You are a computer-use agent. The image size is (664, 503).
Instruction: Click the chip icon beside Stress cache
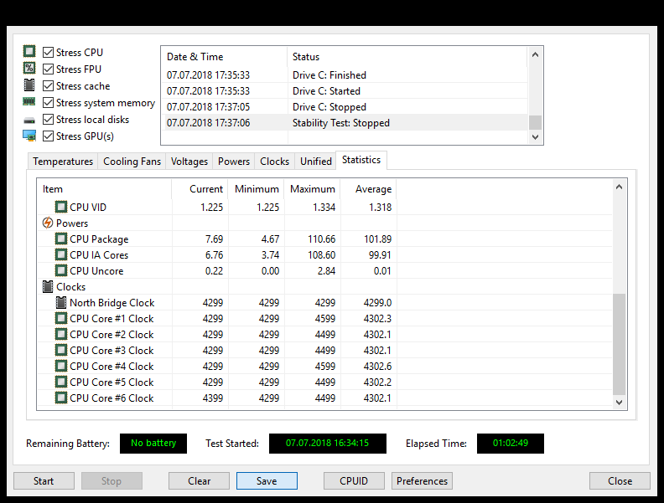29,85
